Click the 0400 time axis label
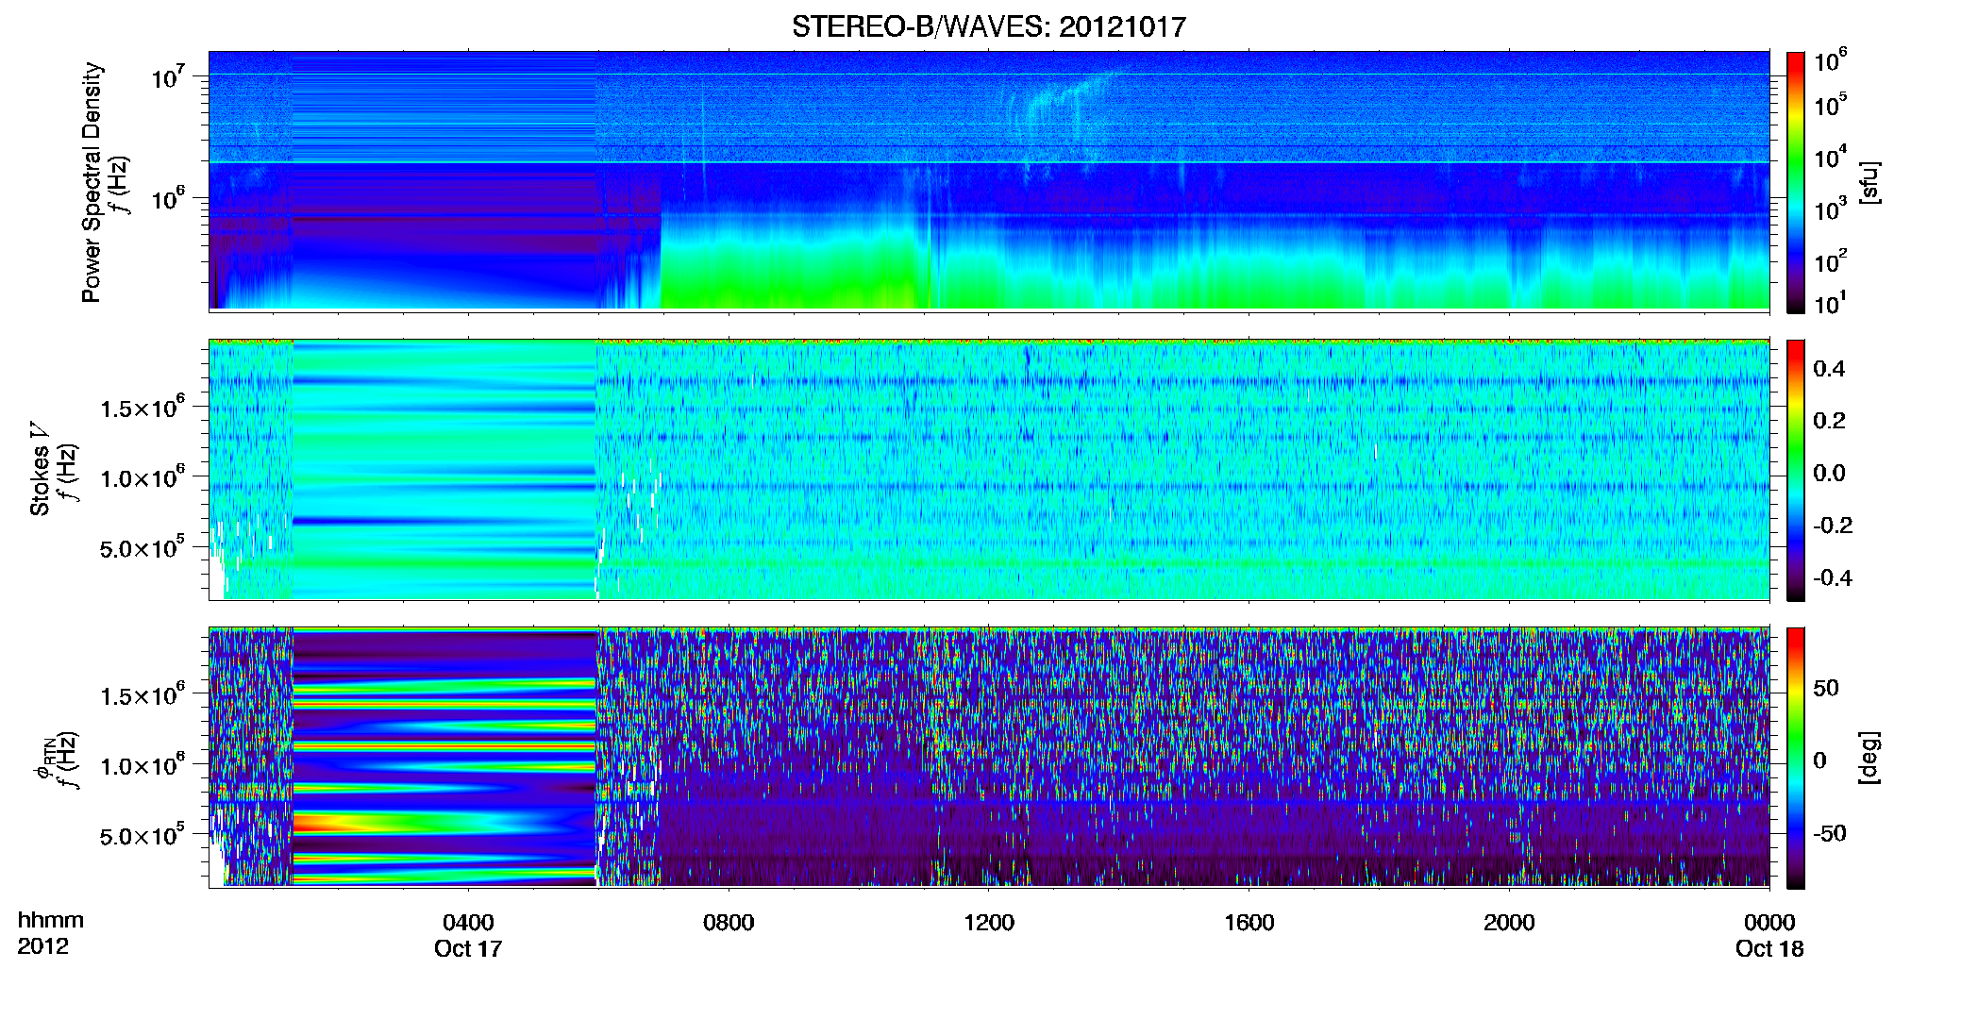This screenshot has height=1019, width=1978. pyautogui.click(x=468, y=922)
